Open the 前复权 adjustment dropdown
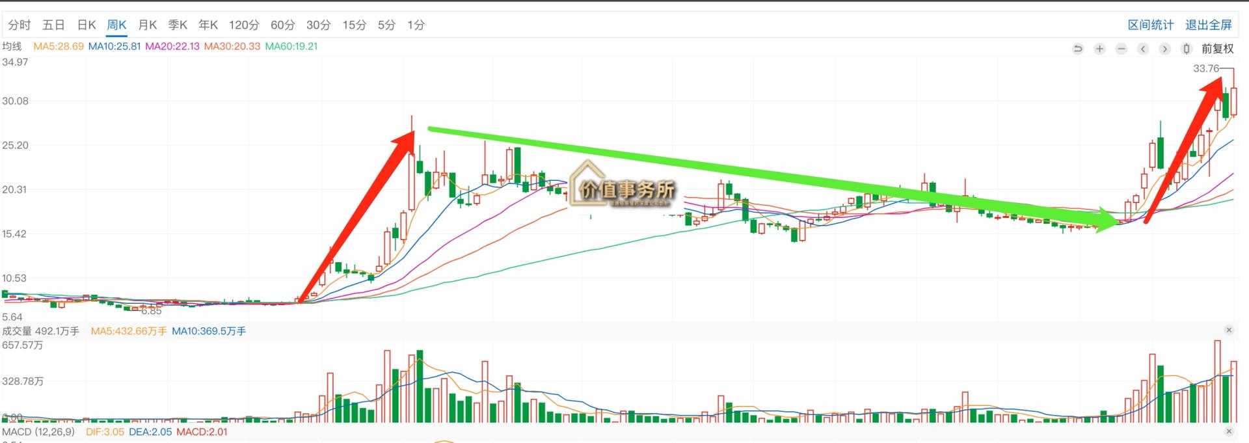This screenshot has width=1249, height=443. [1217, 49]
